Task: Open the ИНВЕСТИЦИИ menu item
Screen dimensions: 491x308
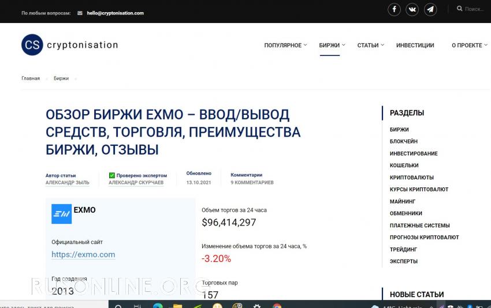Action: (x=415, y=46)
